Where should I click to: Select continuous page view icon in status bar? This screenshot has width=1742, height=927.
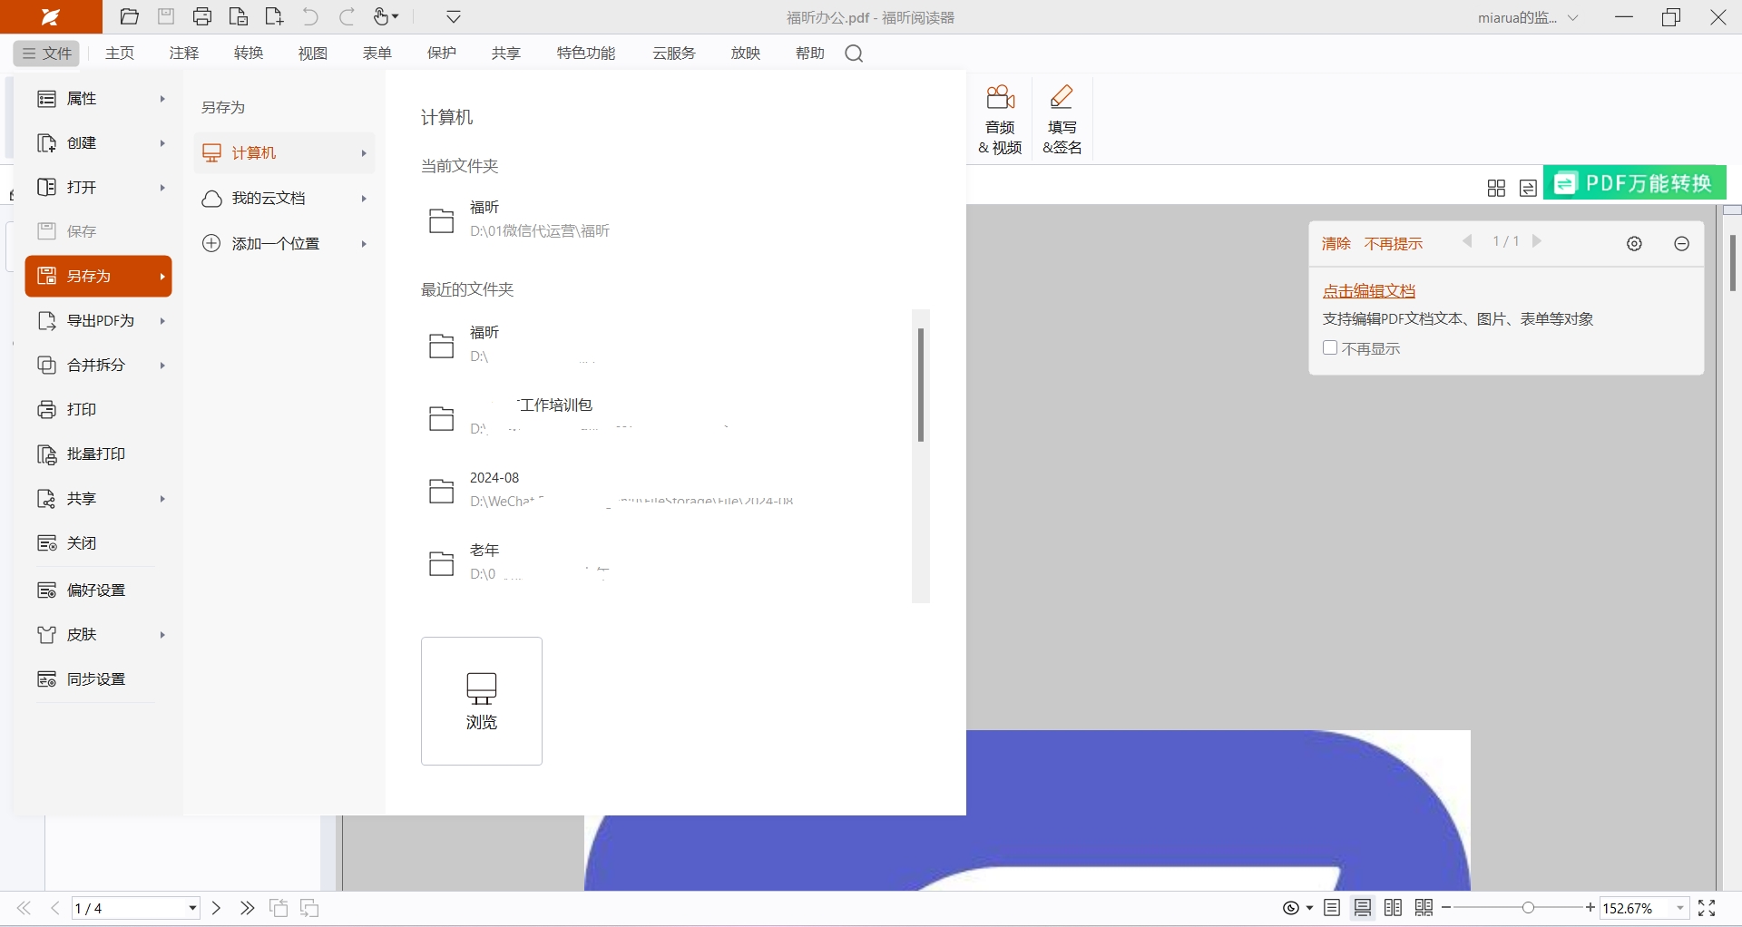point(1363,908)
